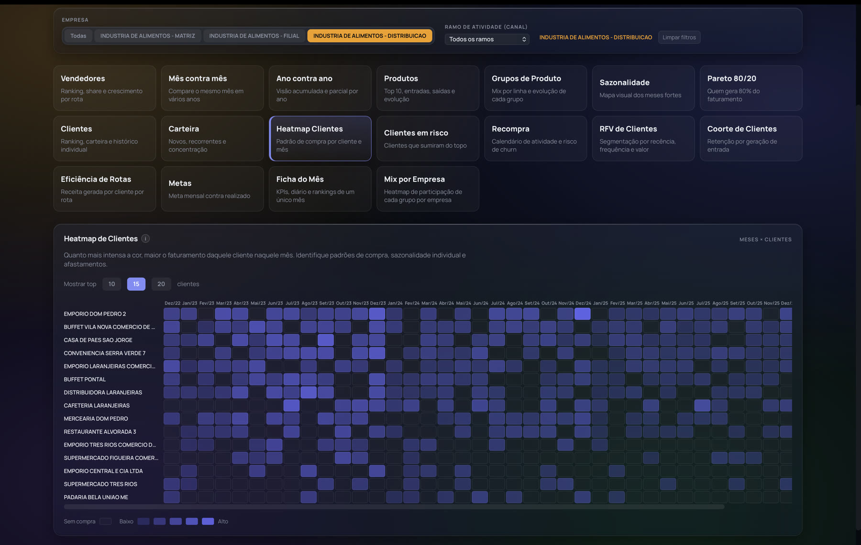This screenshot has width=861, height=545.
Task: Open the Metas card
Action: tap(212, 189)
